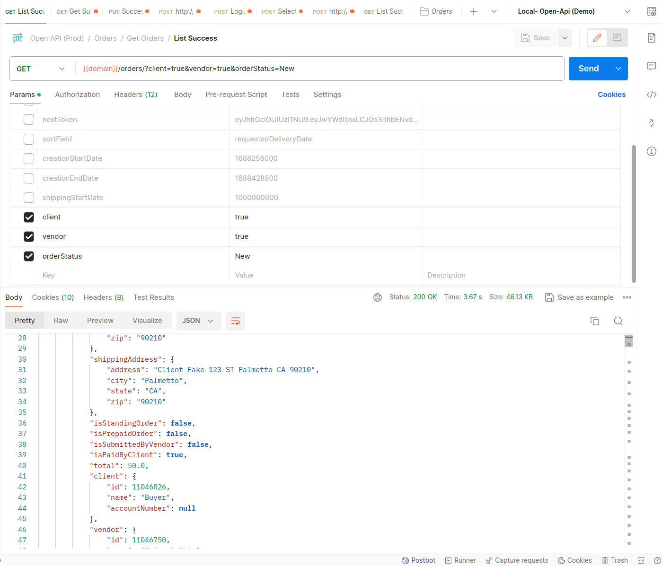
Task: Search within the response body
Action: [x=618, y=321]
